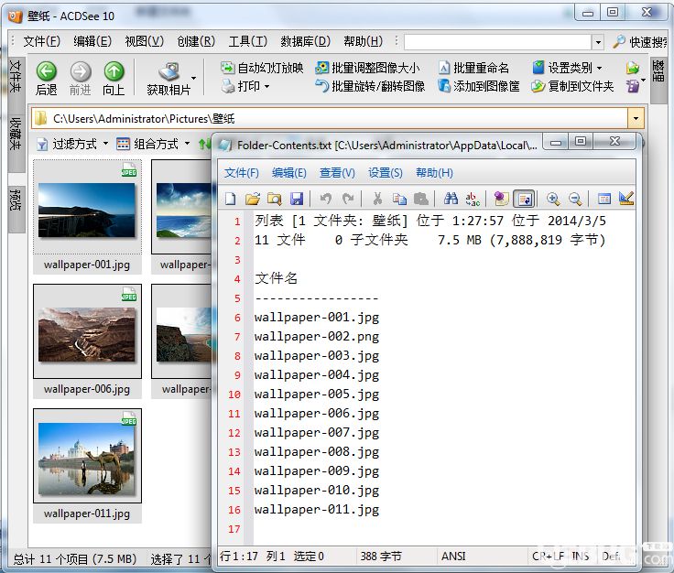Toggle the Word Wrap toolbar button
This screenshot has width=674, height=573.
click(524, 199)
